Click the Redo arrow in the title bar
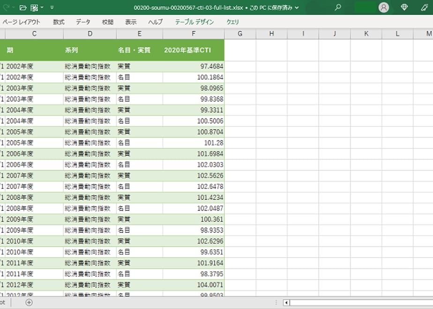This screenshot has width=433, height=309. (x=6, y=7)
